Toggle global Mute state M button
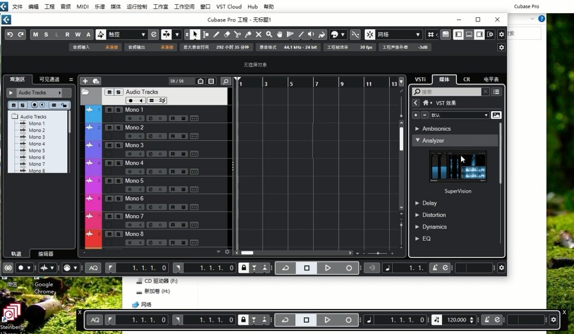The height and width of the screenshot is (334, 574). tap(36, 34)
